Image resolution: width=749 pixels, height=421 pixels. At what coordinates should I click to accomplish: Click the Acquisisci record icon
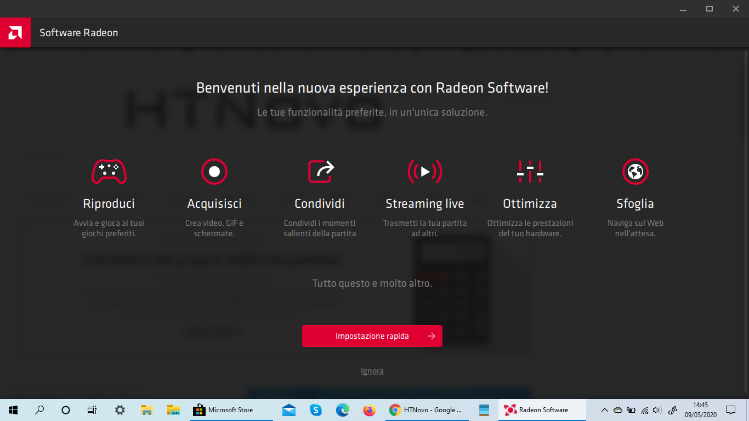click(214, 172)
